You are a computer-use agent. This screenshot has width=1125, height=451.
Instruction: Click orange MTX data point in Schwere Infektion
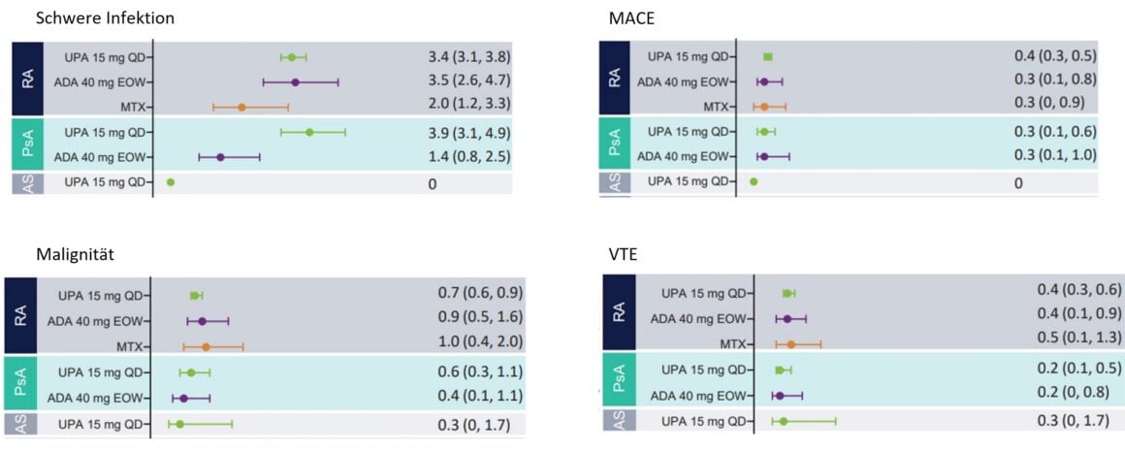pyautogui.click(x=241, y=107)
